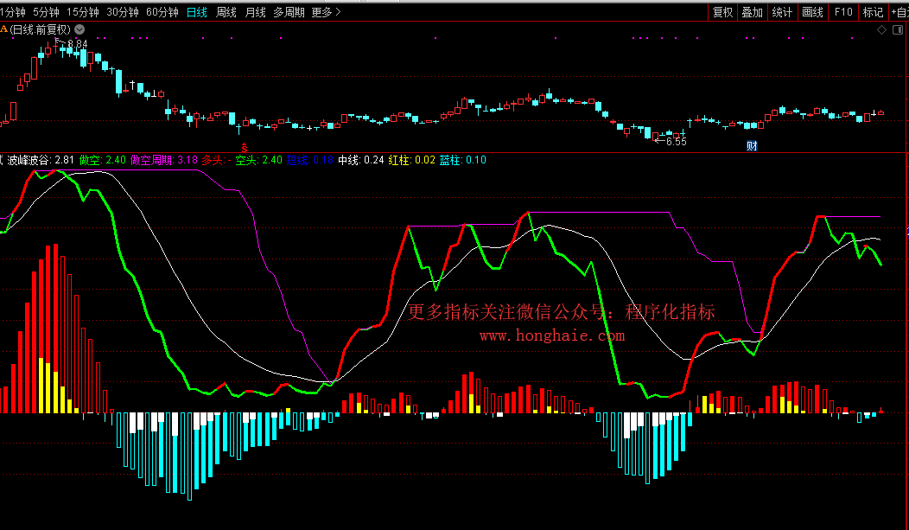This screenshot has width=909, height=530.
Task: Click the 统计 statistics button
Action: tap(782, 12)
